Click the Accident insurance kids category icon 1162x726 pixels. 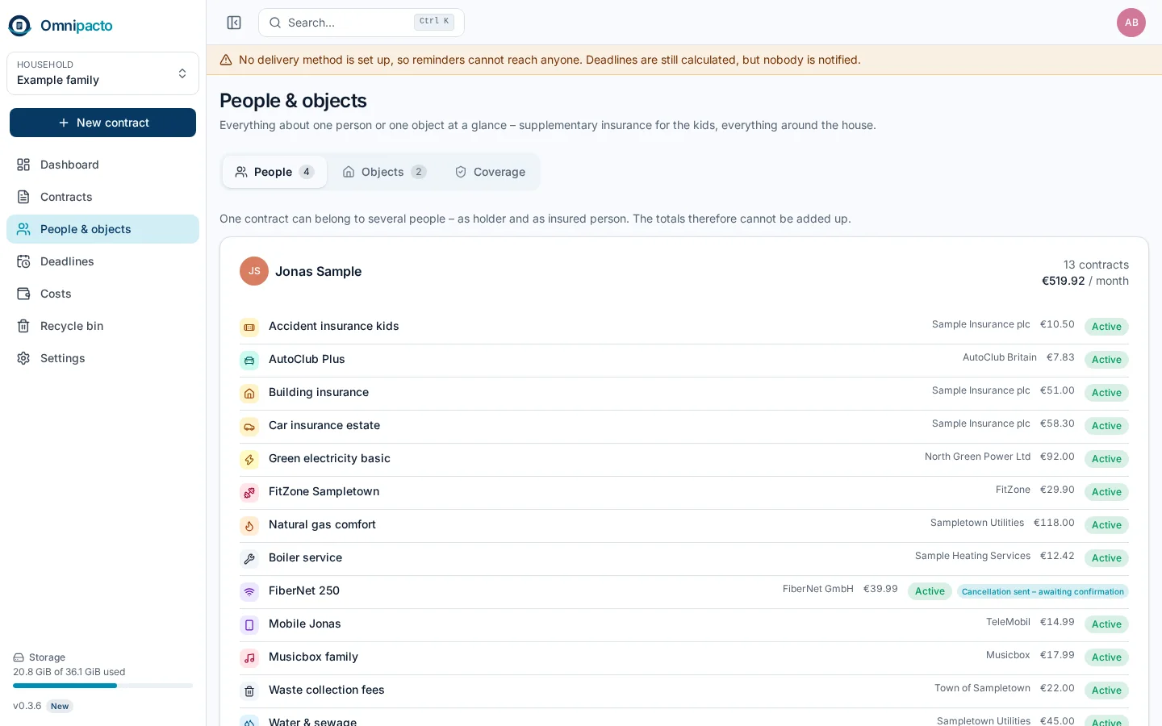click(249, 327)
